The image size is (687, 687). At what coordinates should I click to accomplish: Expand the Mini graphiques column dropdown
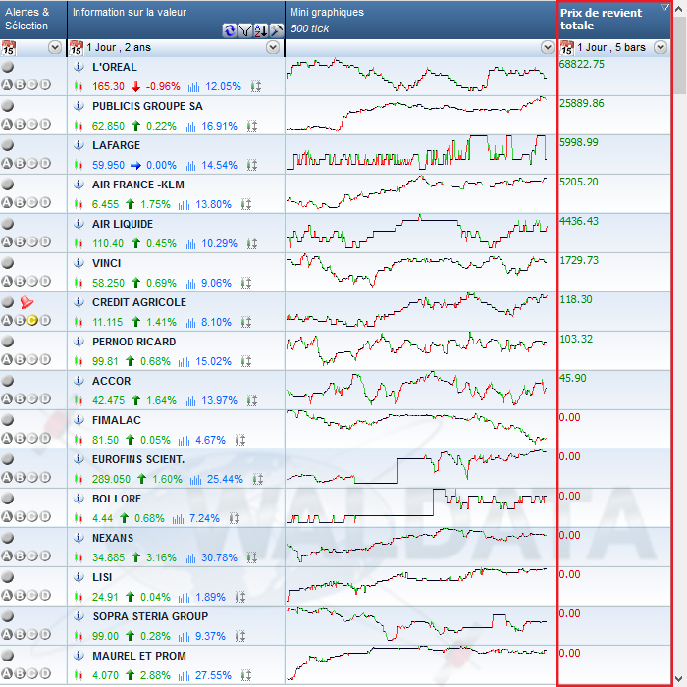[548, 47]
